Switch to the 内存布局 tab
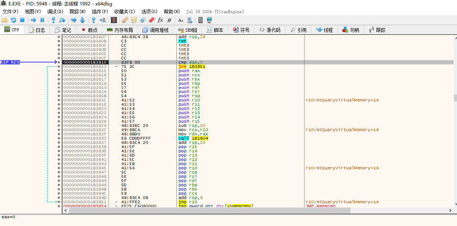The width and height of the screenshot is (457, 226). click(120, 30)
